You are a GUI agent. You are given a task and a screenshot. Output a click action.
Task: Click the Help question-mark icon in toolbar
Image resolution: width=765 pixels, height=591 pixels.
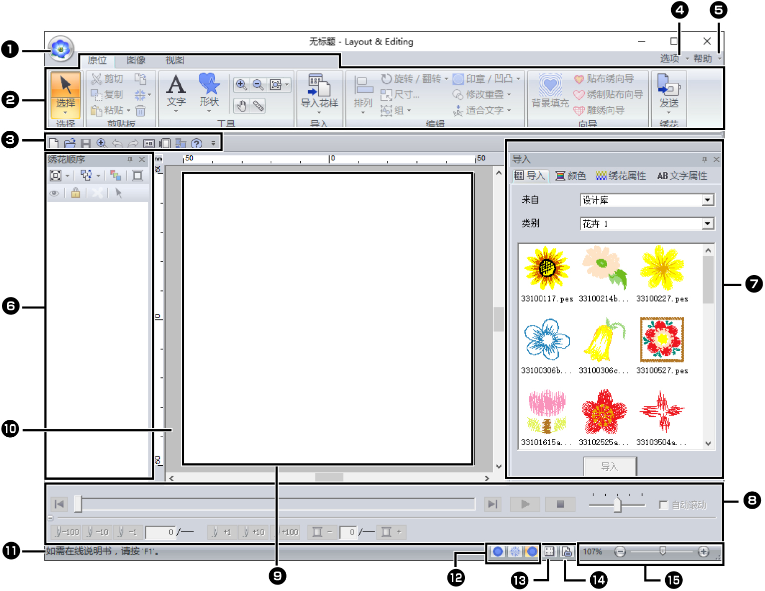(198, 143)
